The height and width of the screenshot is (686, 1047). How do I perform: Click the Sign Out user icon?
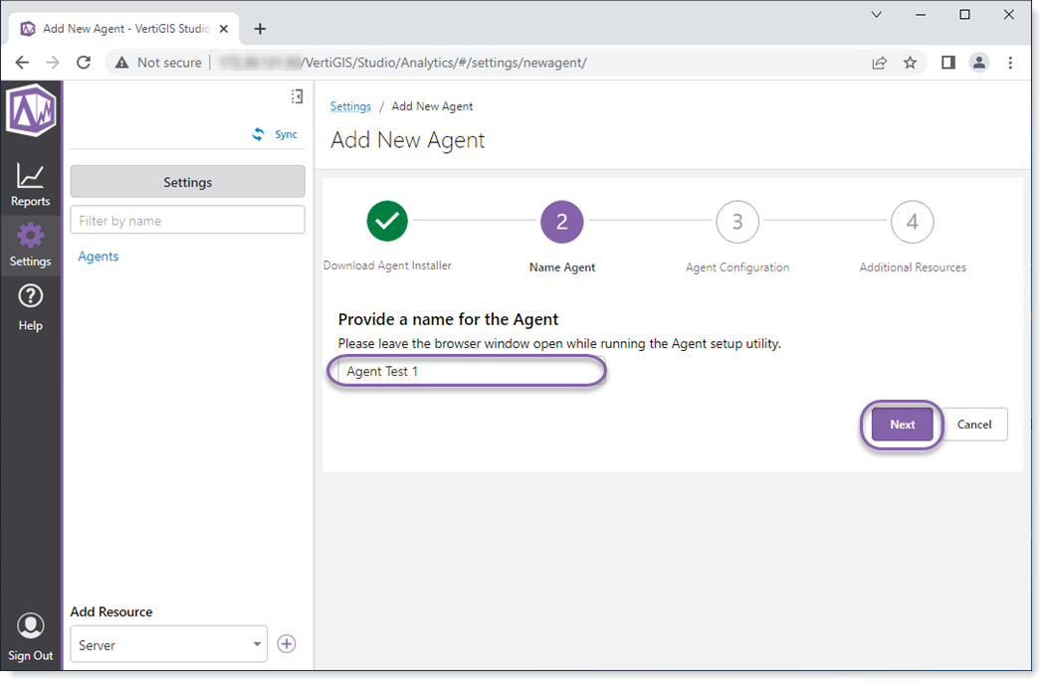click(x=31, y=626)
